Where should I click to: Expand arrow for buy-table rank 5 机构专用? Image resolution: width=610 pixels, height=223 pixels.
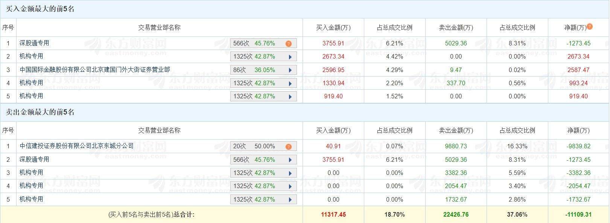coord(290,97)
